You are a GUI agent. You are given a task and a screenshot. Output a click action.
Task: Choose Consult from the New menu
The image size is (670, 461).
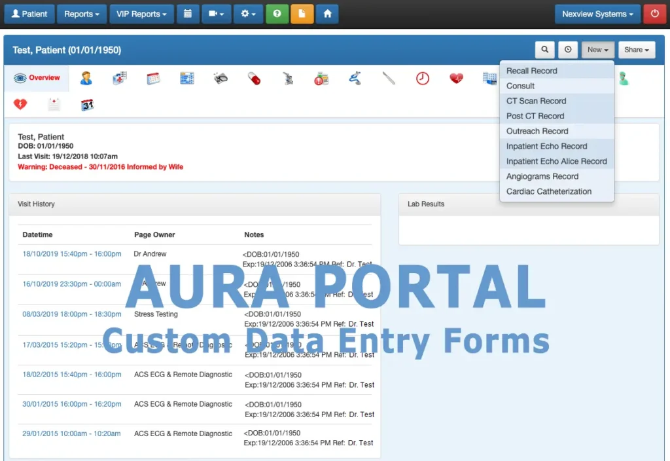click(x=557, y=86)
